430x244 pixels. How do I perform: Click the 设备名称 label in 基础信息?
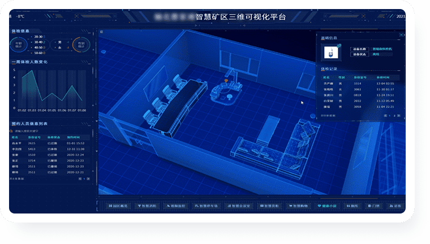359,49
